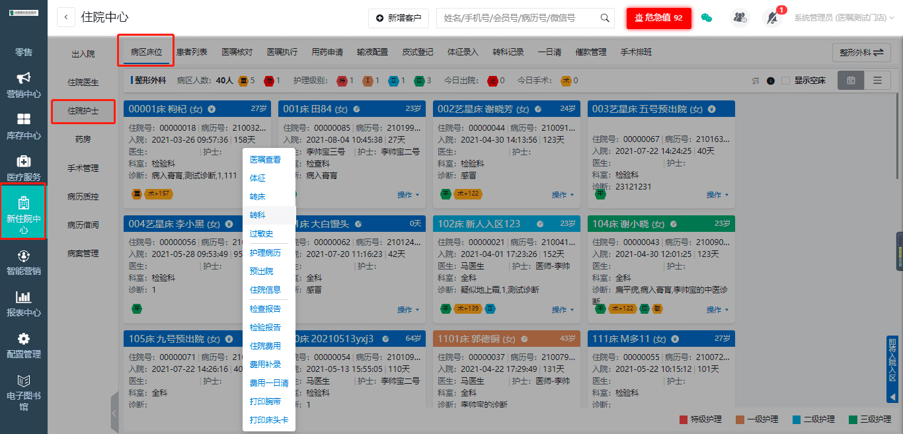Viewport: 903px width, 434px height.
Task: Open 操作 dropdown on 104床 谢小晓 card
Action: click(717, 310)
